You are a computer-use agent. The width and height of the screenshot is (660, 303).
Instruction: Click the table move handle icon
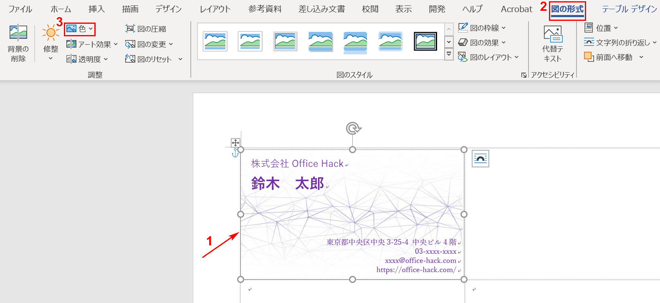pos(235,143)
